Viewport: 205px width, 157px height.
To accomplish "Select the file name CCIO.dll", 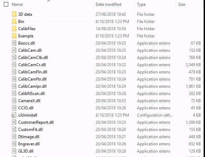I will pos(26,108).
